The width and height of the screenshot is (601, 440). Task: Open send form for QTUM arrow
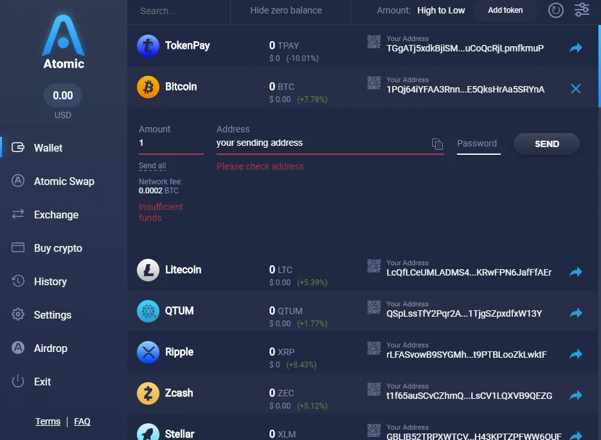[576, 313]
